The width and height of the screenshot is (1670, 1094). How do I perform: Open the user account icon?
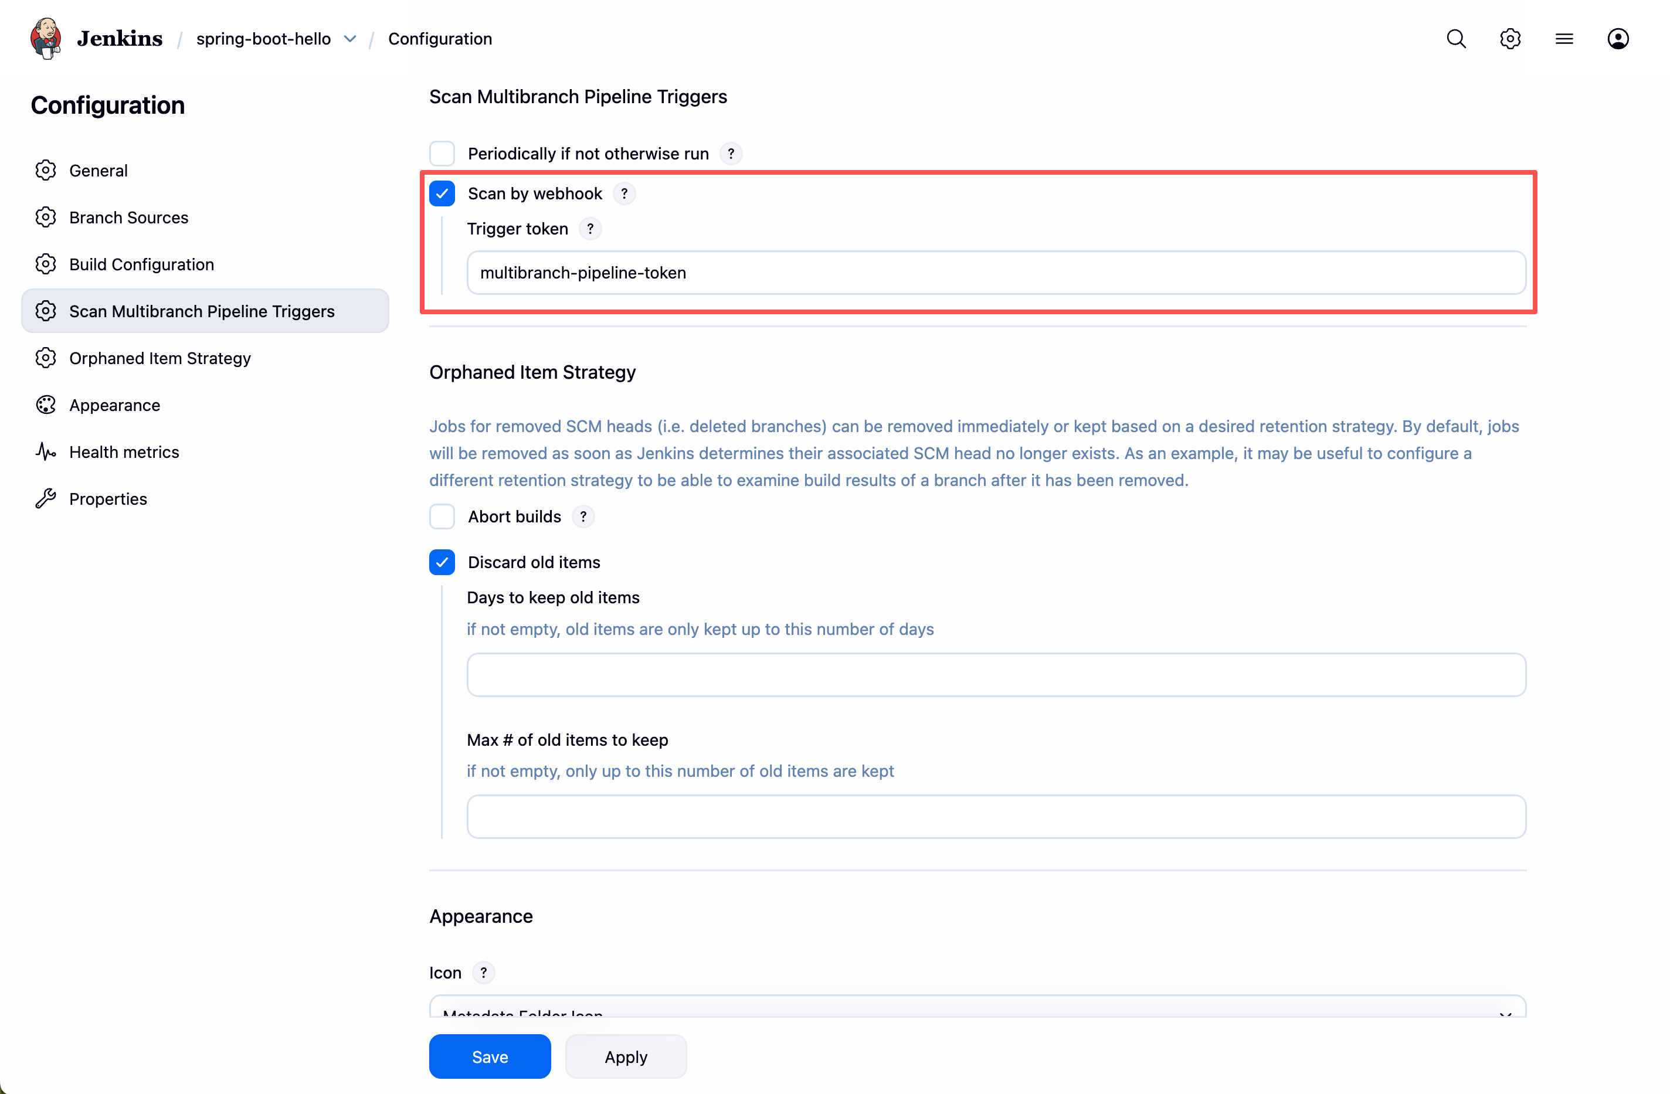tap(1617, 39)
